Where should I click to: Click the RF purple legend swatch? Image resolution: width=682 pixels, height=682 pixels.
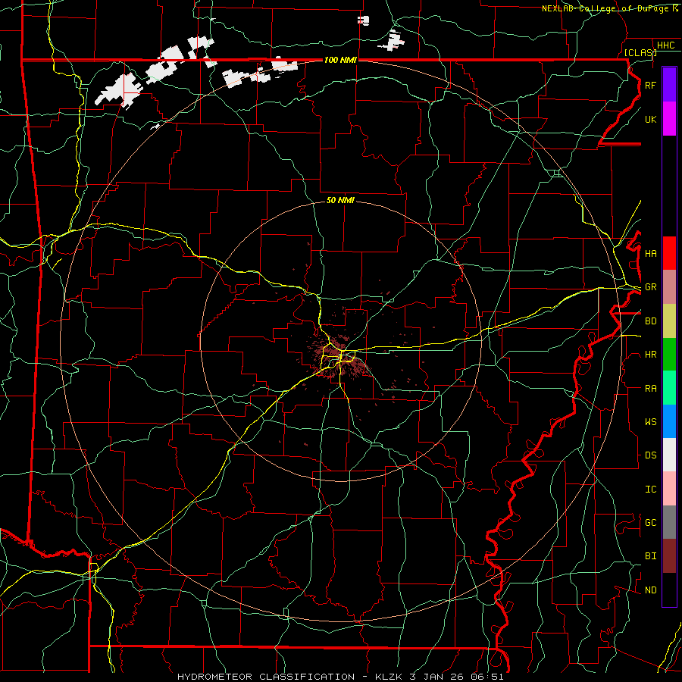(669, 85)
